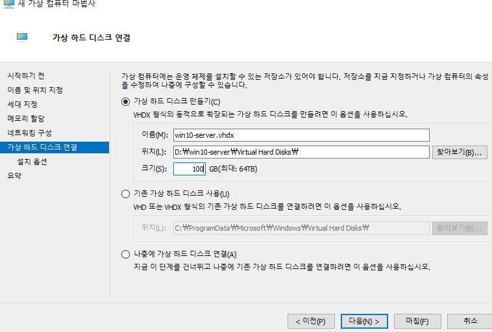492x332 pixels.
Task: Click the '지금 이 단계를 건너뛰고' description text
Action: 282,267
